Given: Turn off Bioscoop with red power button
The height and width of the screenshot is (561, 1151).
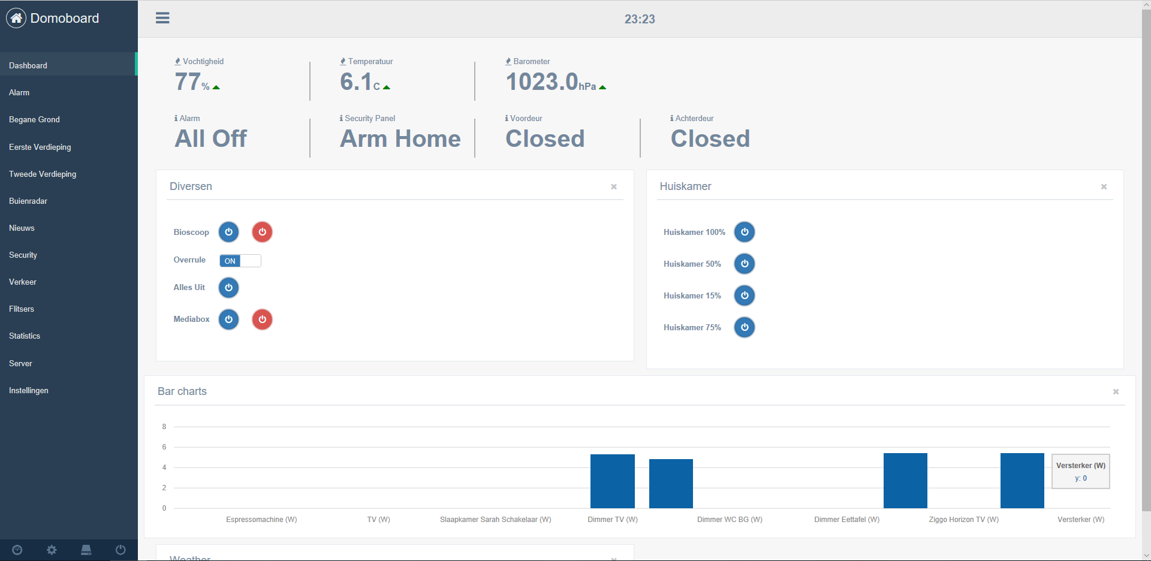Looking at the screenshot, I should (262, 232).
